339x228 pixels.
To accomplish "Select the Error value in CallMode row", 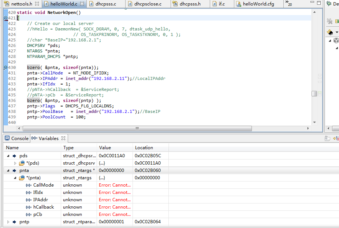I will pyautogui.click(x=115, y=185).
